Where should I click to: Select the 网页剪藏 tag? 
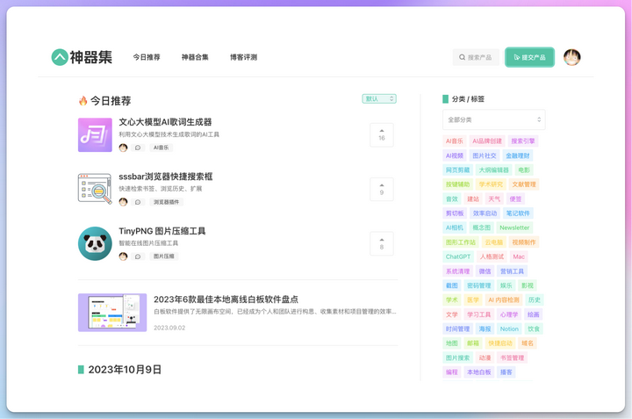point(457,170)
